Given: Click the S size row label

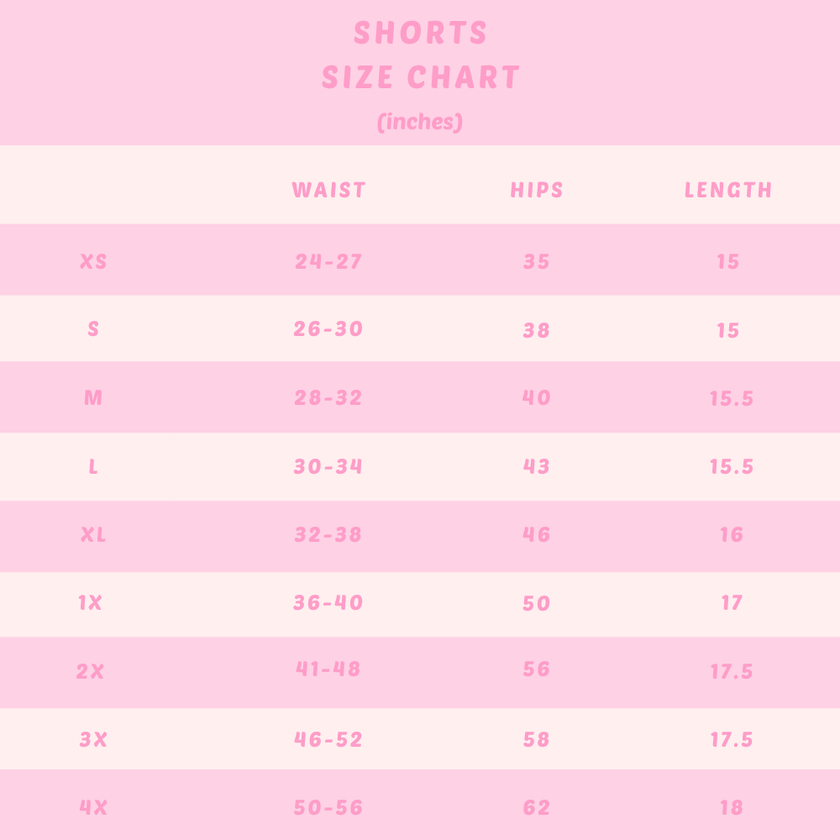Looking at the screenshot, I should tap(93, 329).
